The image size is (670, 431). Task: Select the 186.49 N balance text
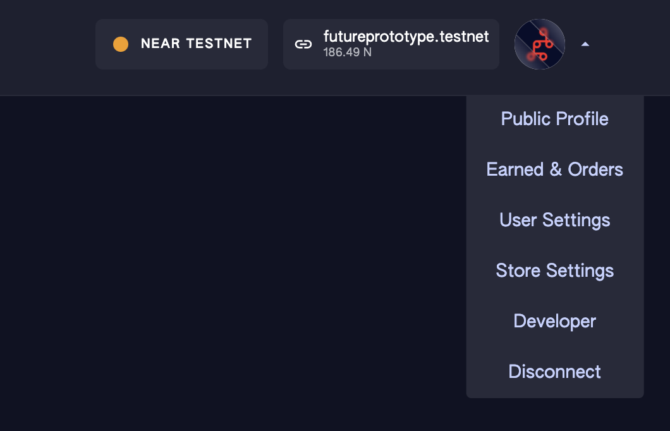pos(348,52)
